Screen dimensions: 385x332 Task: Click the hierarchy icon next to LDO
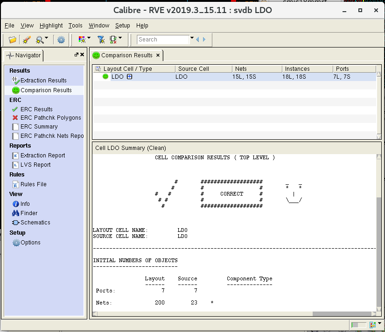coord(129,77)
